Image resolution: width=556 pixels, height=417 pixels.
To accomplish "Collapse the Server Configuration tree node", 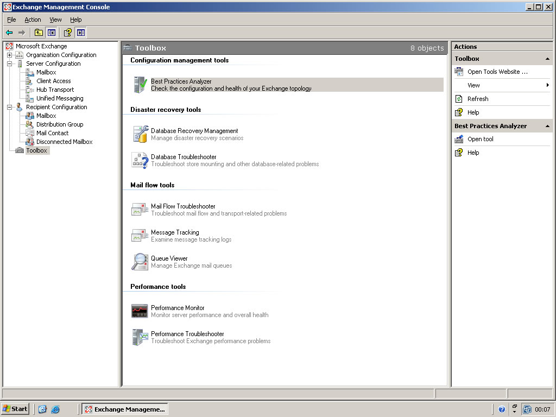I will (x=9, y=64).
